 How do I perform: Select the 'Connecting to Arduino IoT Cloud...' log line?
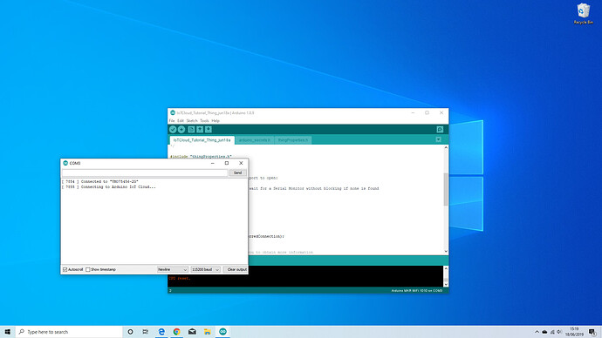pos(109,187)
